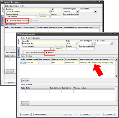
Task: Add row with + under Dados de safra
Action: pos(23,103)
